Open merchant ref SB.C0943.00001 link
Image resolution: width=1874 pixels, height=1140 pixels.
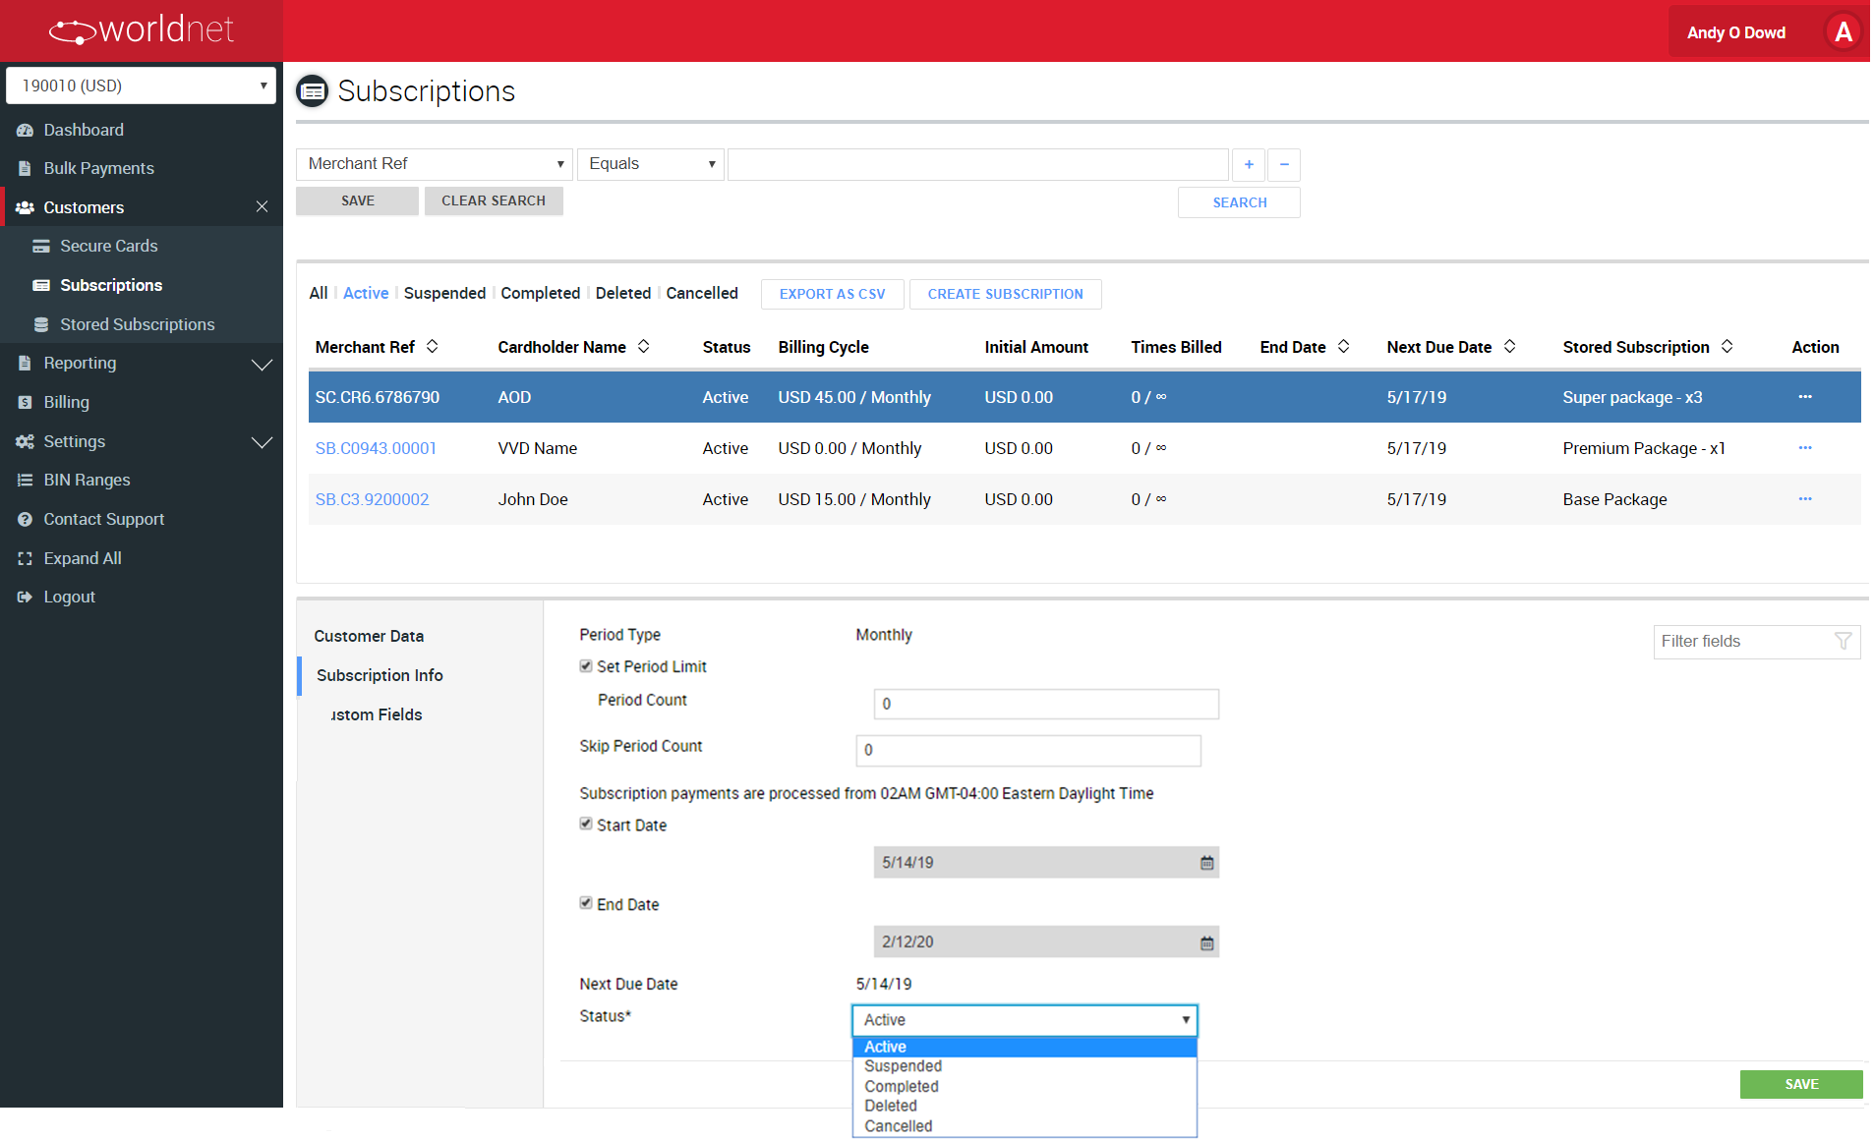(x=376, y=448)
